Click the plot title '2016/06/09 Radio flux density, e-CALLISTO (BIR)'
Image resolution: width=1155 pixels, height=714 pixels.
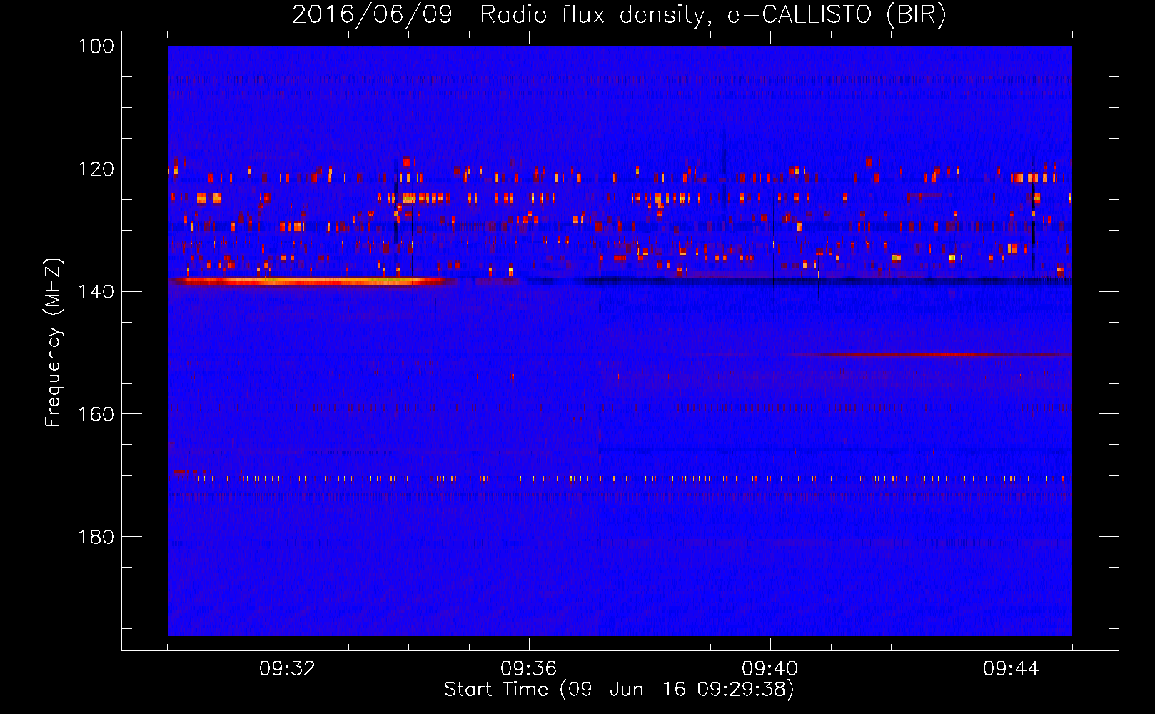(619, 14)
